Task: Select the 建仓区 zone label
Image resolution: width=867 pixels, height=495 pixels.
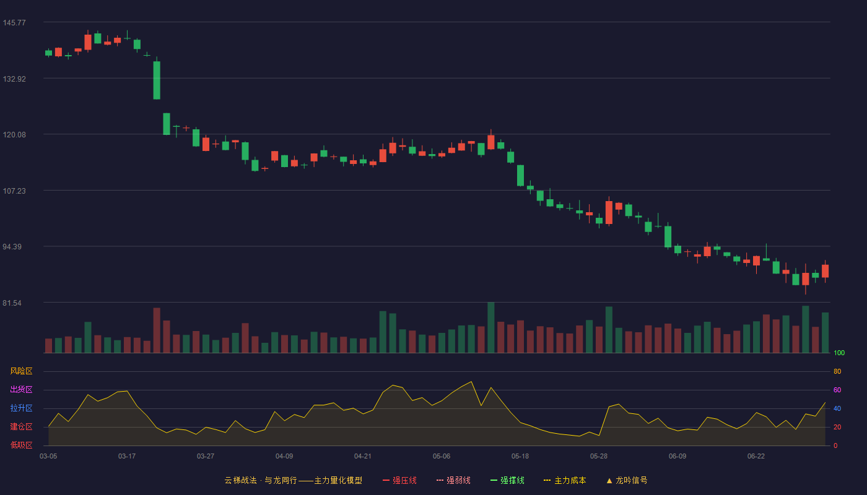Action: tap(22, 427)
